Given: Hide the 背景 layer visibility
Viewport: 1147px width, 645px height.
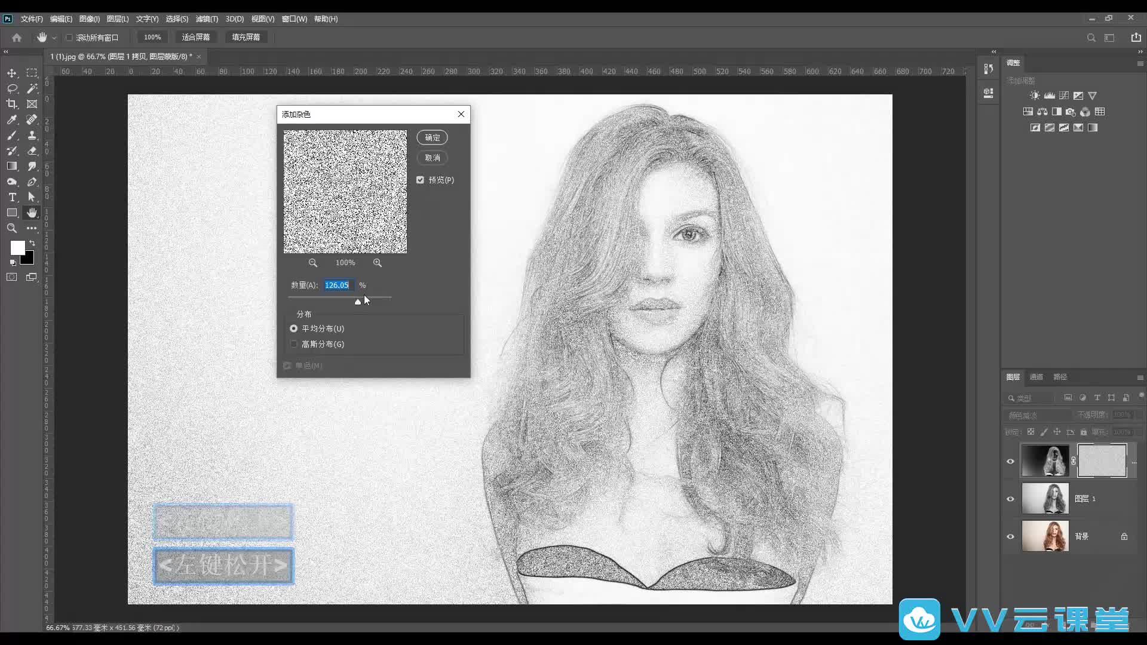Looking at the screenshot, I should [1011, 536].
